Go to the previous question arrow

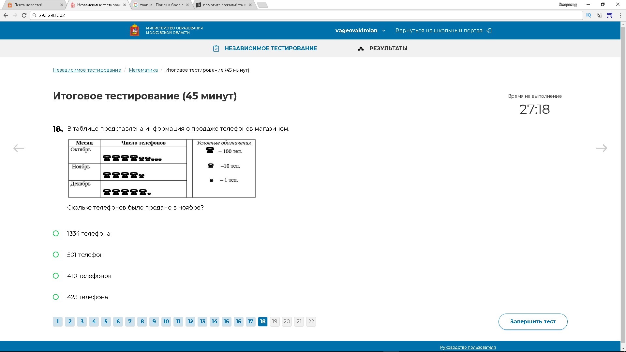point(19,148)
